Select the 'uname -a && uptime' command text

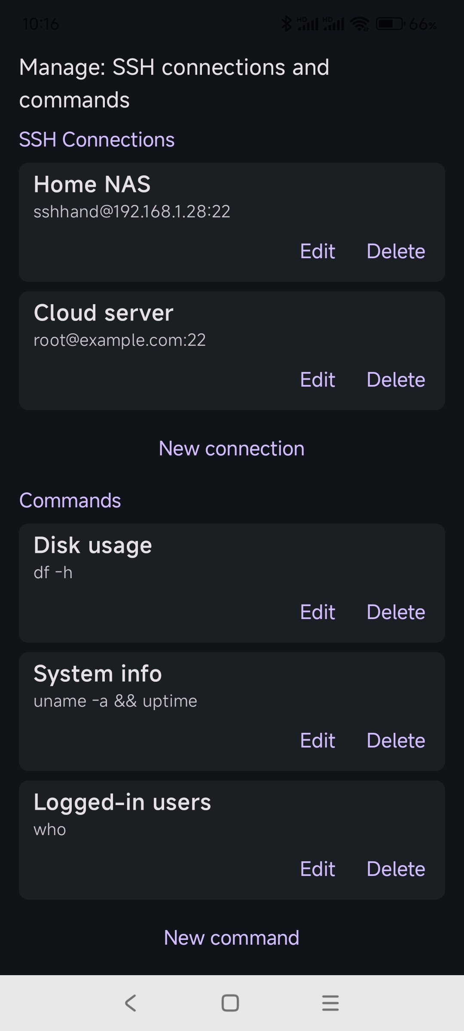pos(116,702)
